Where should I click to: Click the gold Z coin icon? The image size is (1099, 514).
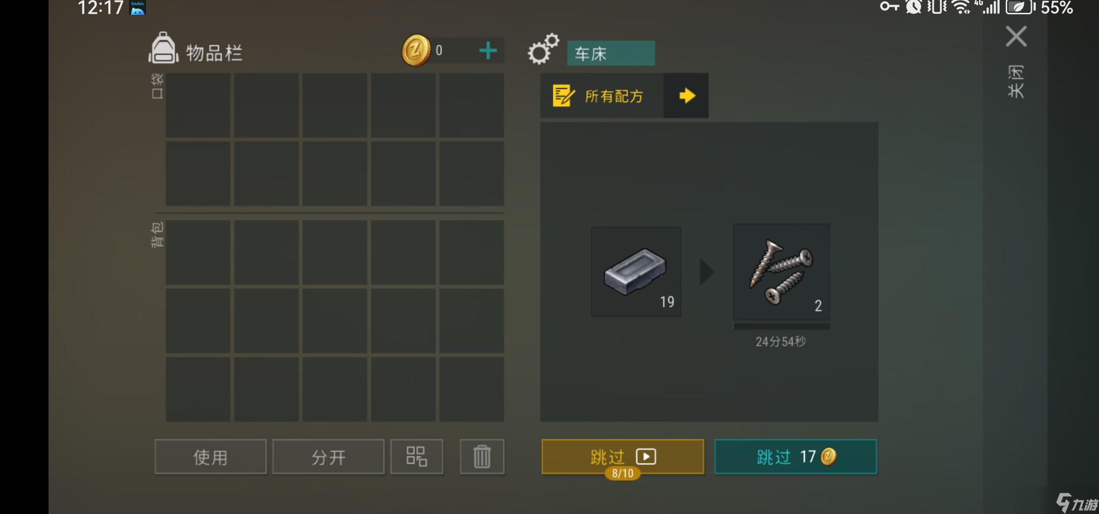416,50
